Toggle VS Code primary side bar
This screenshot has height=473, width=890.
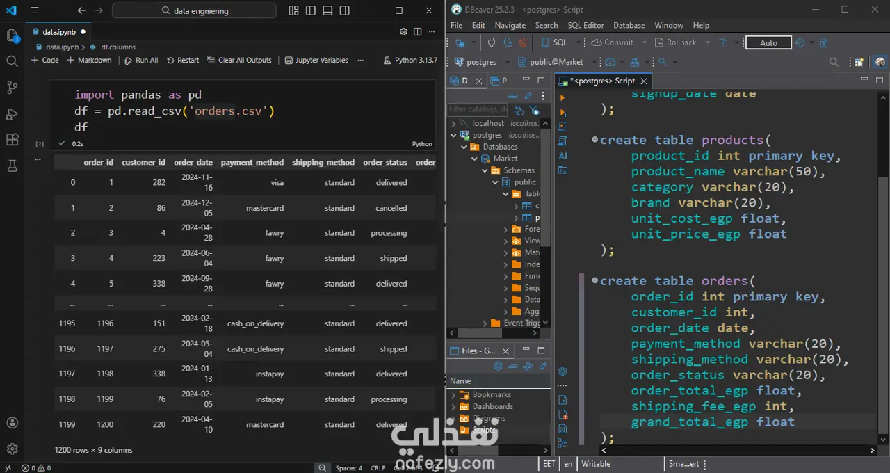[x=311, y=10]
